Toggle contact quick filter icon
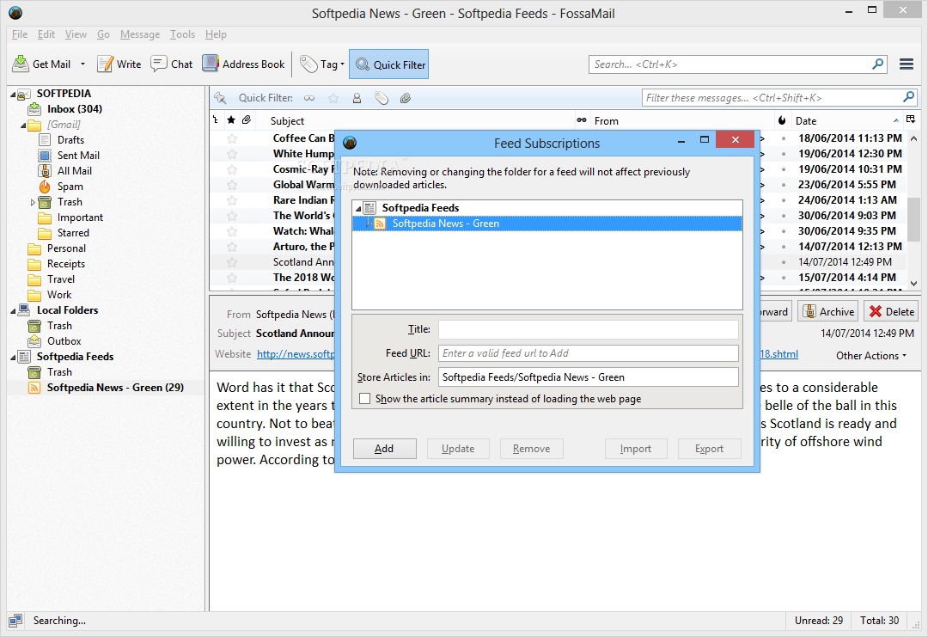 click(x=357, y=98)
